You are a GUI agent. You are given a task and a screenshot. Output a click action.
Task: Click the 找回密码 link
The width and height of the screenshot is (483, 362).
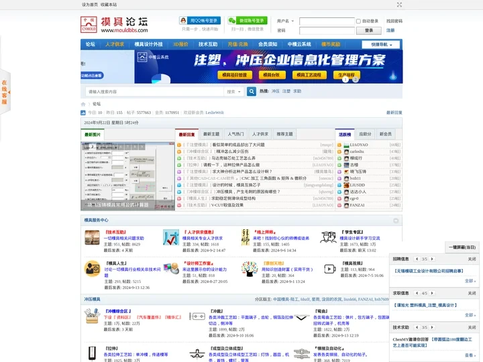(394, 21)
